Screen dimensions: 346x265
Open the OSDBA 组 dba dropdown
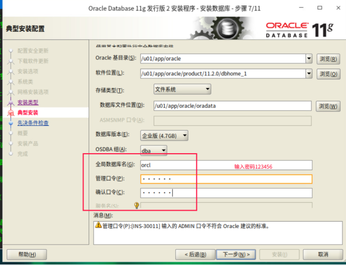coord(154,150)
